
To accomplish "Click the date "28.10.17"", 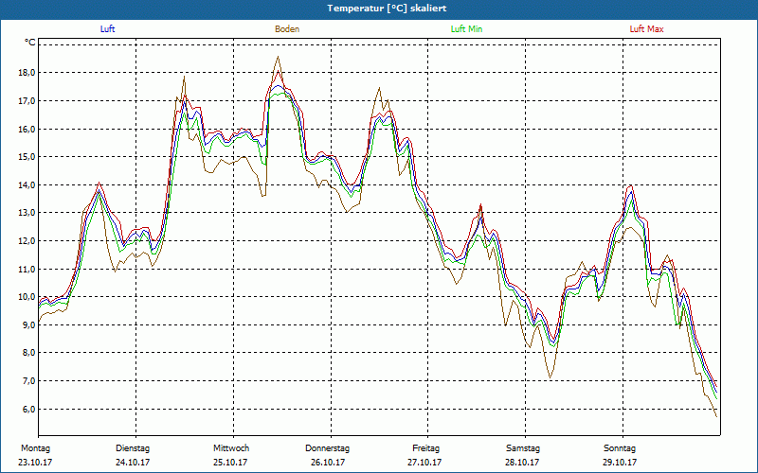I will 522,463.
